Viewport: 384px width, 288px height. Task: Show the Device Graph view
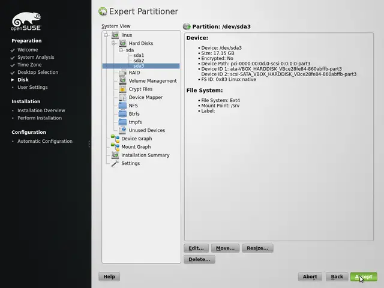coord(137,139)
